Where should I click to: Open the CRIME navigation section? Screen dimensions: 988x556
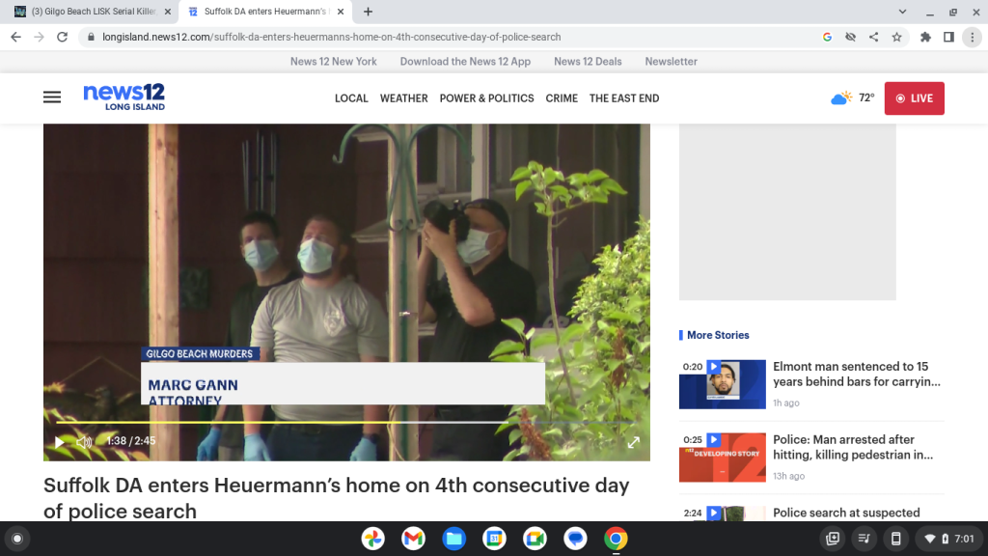[x=562, y=98]
